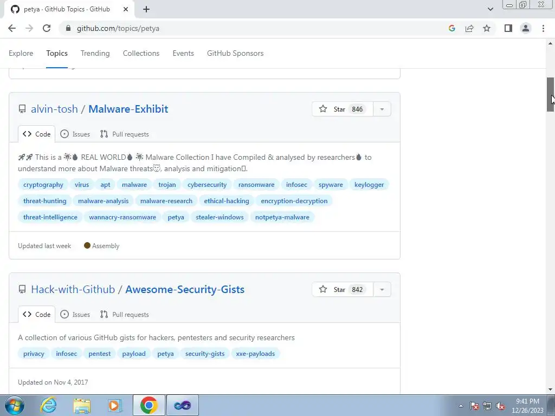555x416 pixels.
Task: Click the ransomware topic tag
Action: point(256,185)
